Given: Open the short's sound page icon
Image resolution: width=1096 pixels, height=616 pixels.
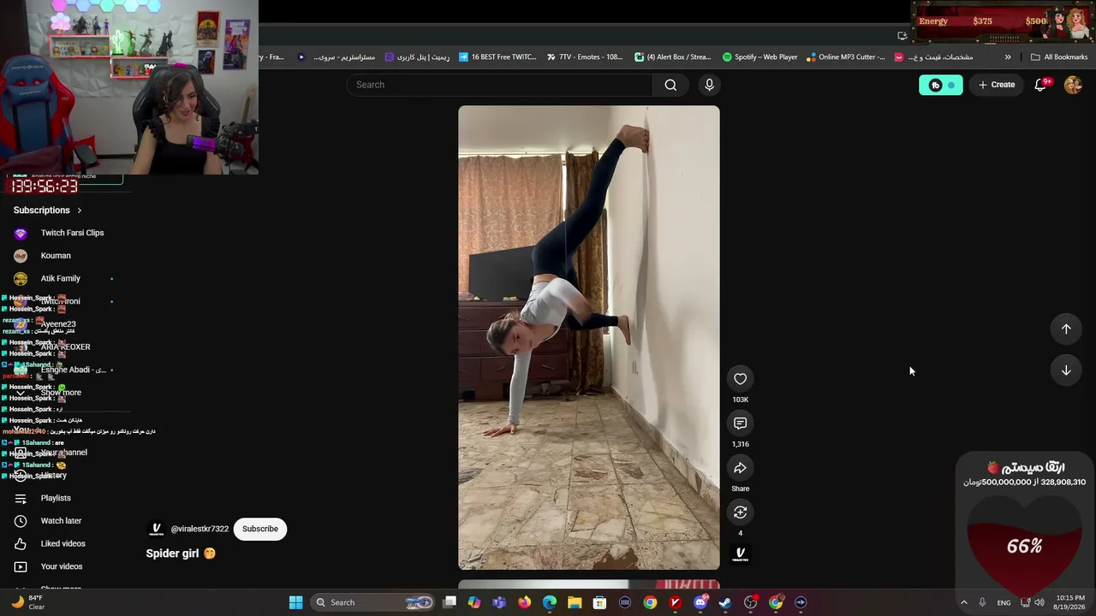Looking at the screenshot, I should click(741, 554).
